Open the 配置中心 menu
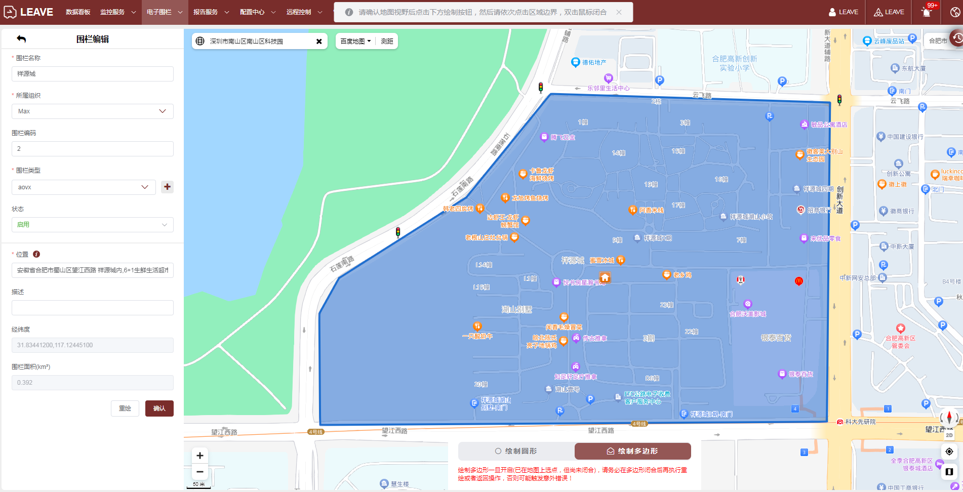Screen dimensions: 963x492 pos(257,12)
